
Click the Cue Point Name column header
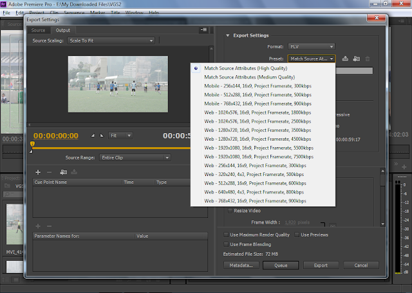click(x=77, y=182)
